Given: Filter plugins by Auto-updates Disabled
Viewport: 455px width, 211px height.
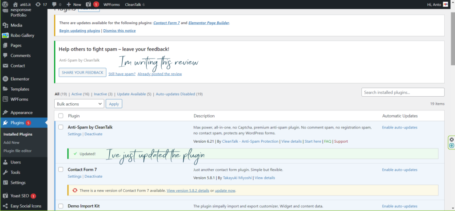Looking at the screenshot, I should (x=176, y=94).
